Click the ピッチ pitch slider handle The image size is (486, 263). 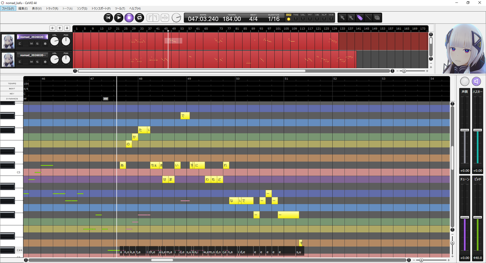pyautogui.click(x=478, y=218)
